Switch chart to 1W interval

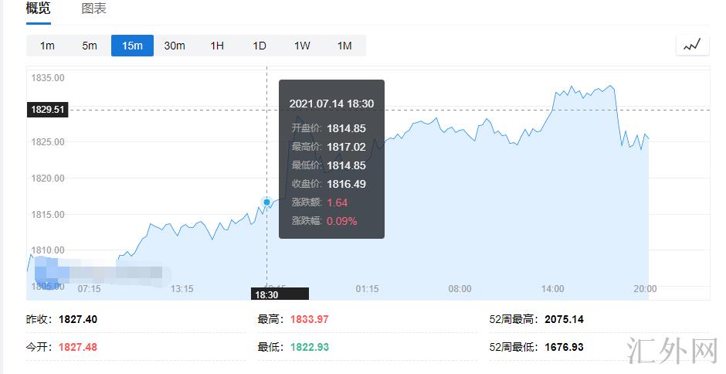(x=302, y=46)
